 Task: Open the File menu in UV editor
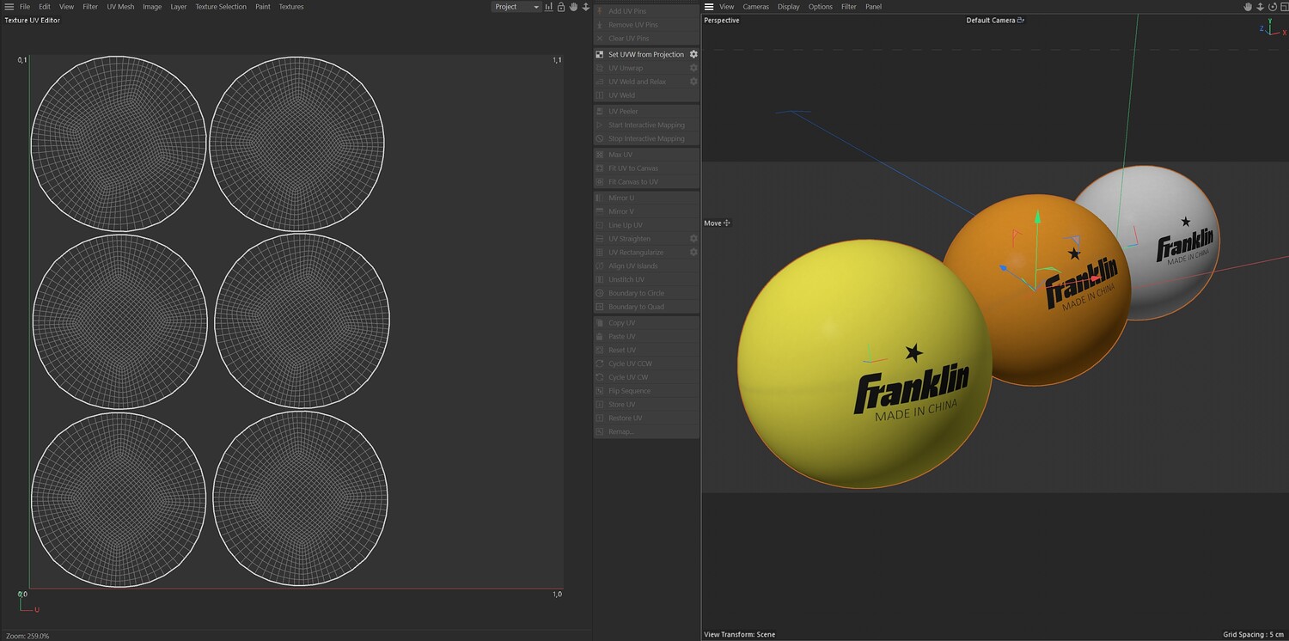pyautogui.click(x=25, y=7)
